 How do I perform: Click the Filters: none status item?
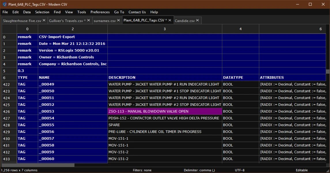click(142, 170)
